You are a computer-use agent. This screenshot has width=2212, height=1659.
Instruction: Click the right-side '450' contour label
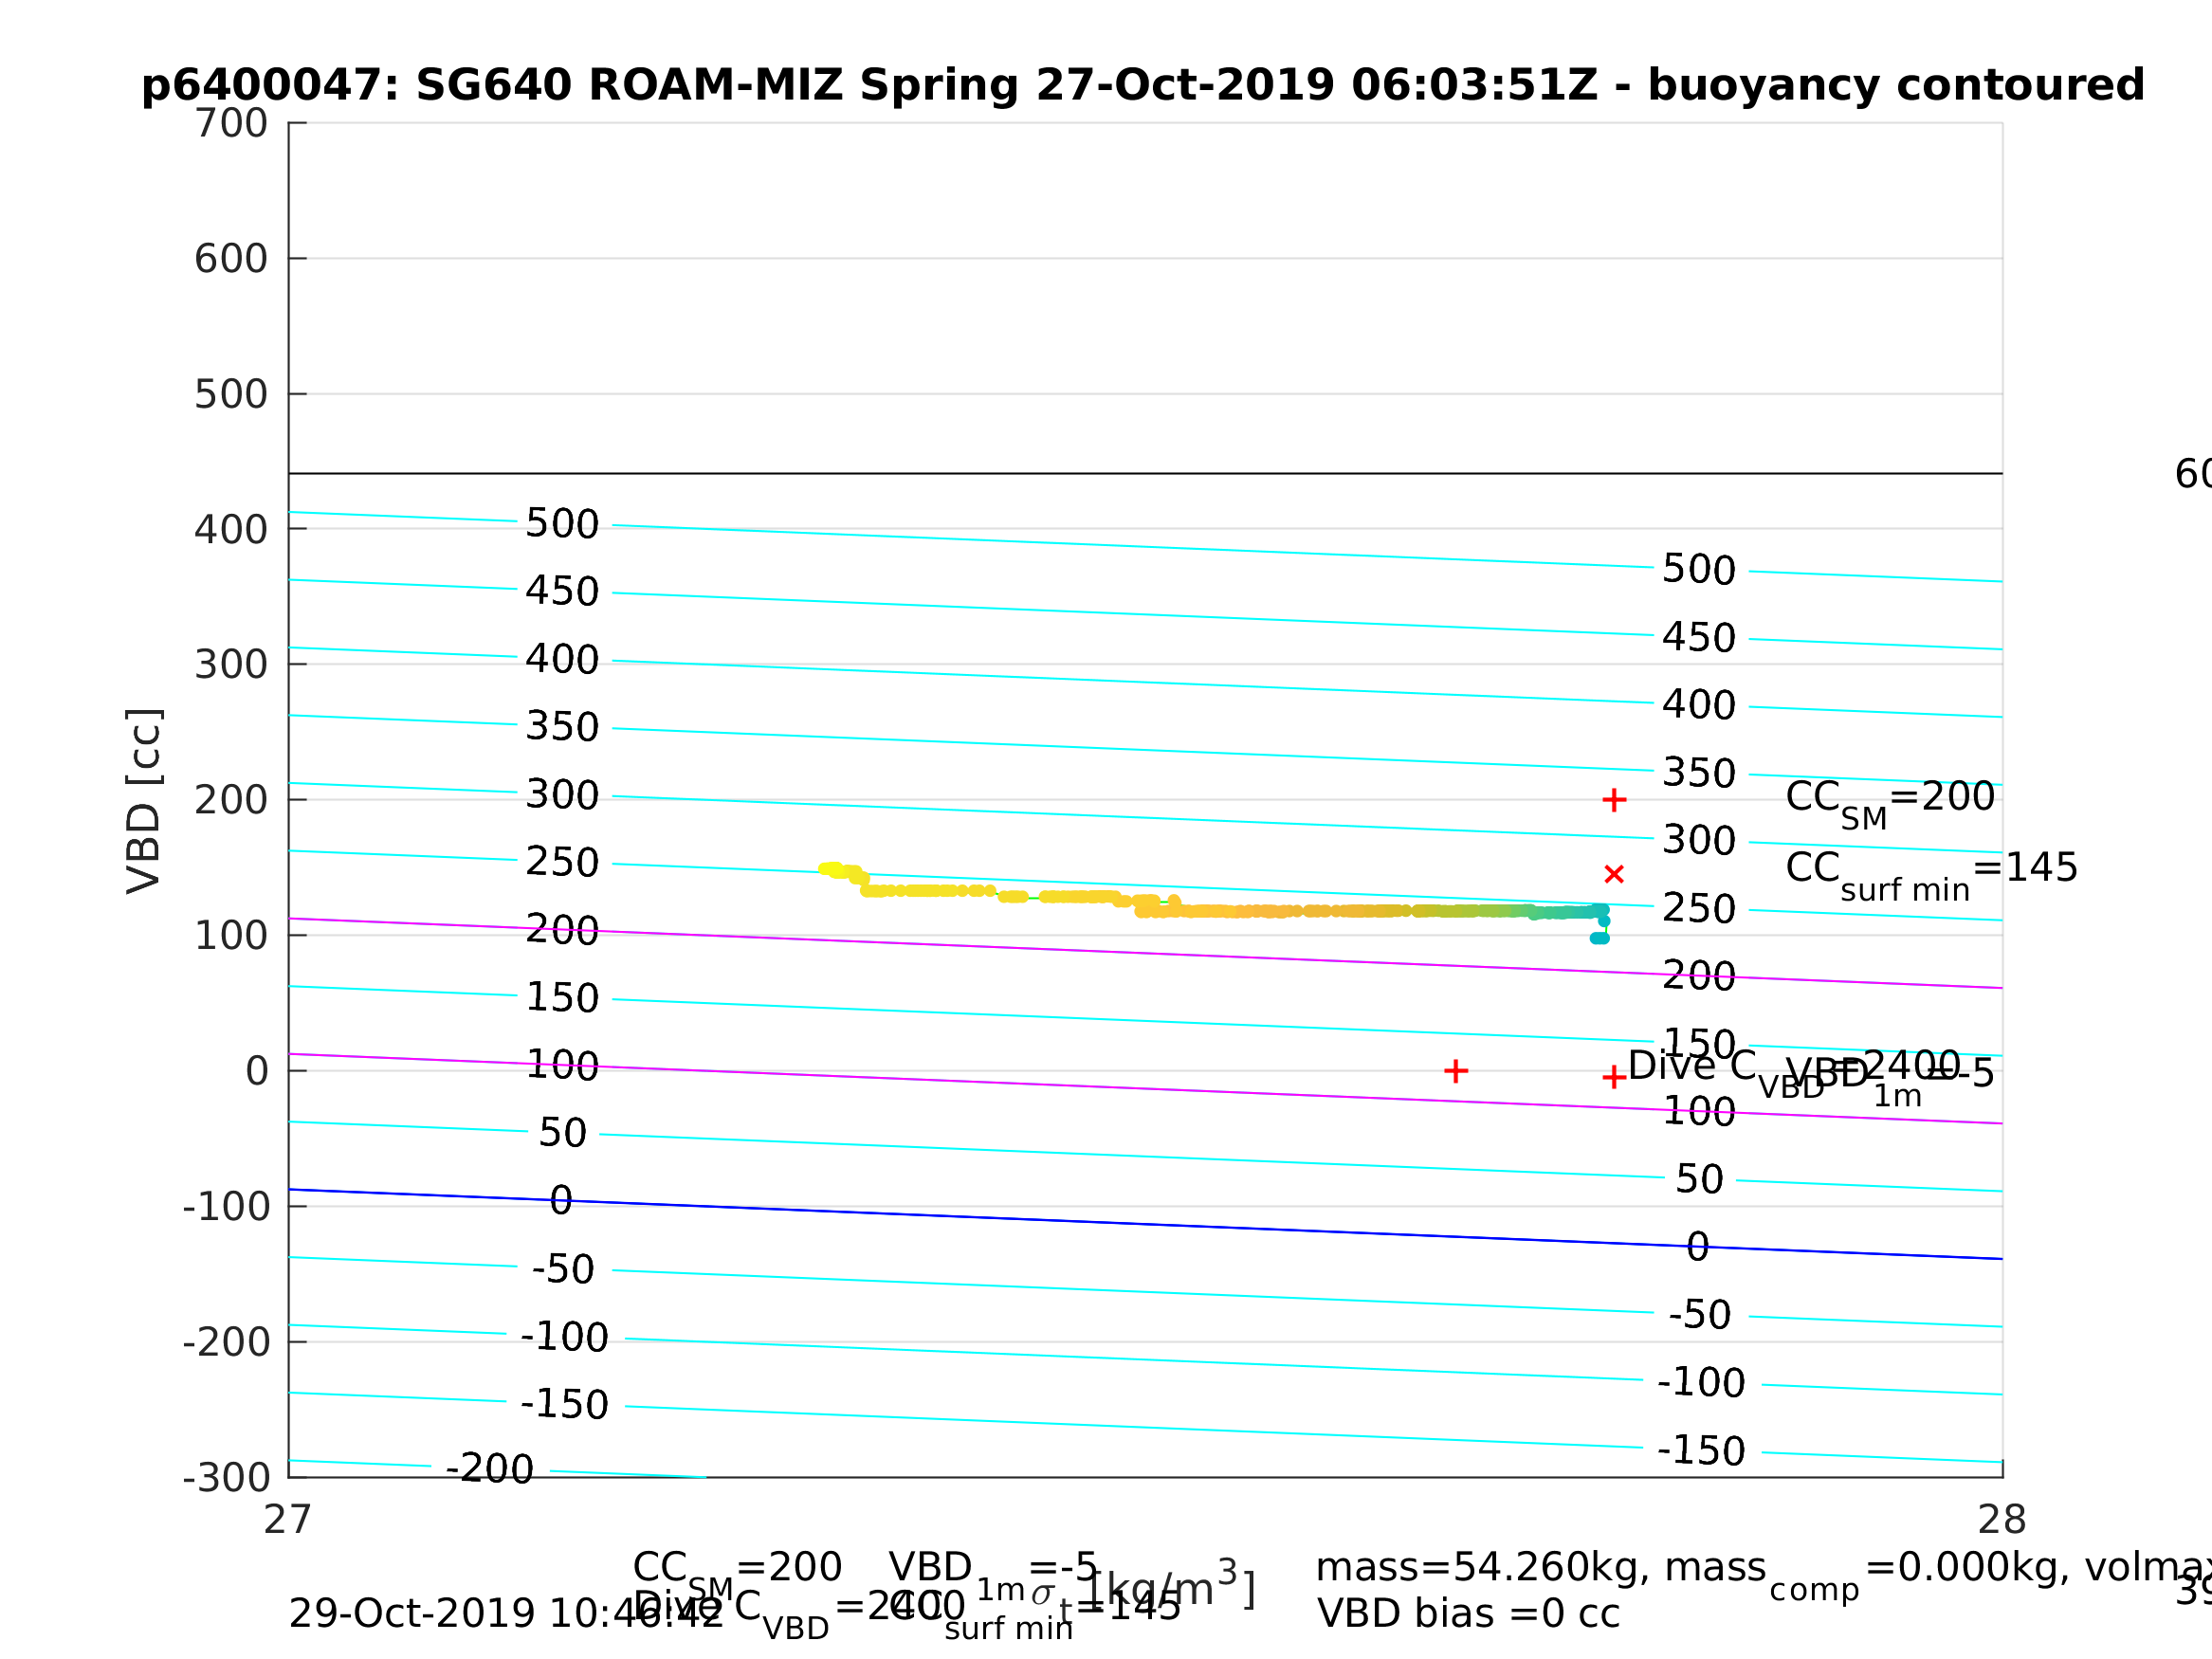[x=1699, y=638]
